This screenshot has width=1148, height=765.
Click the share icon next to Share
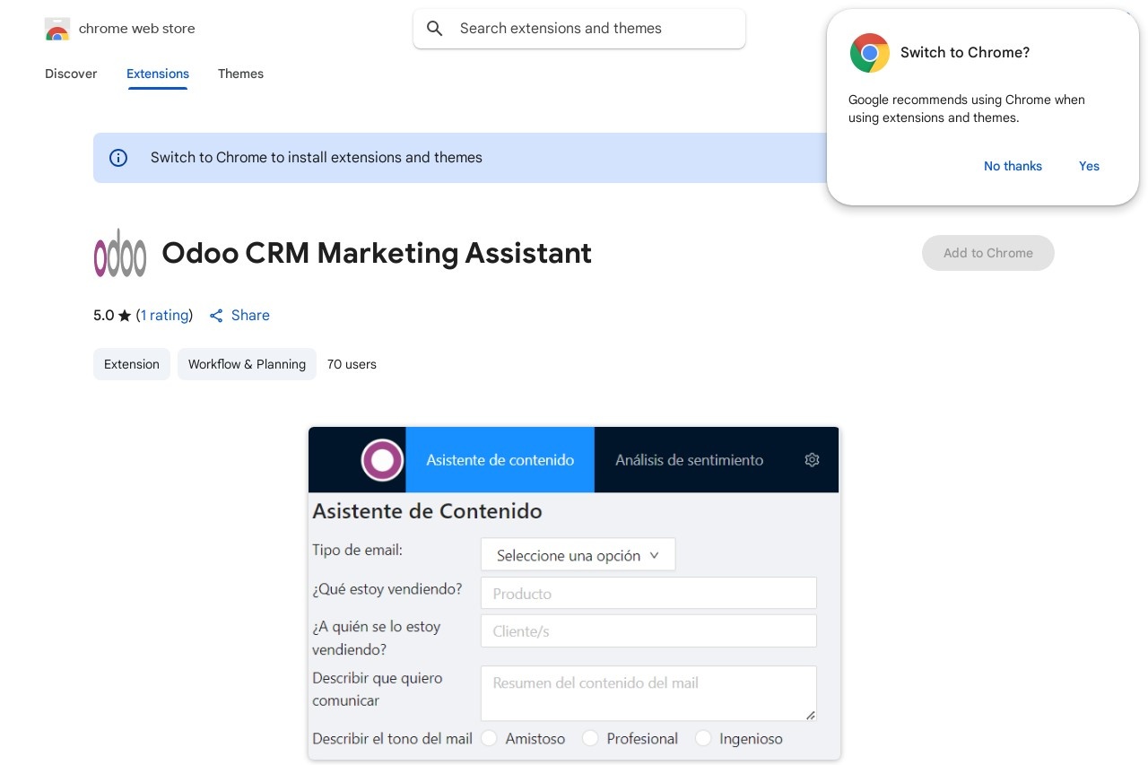(x=216, y=316)
